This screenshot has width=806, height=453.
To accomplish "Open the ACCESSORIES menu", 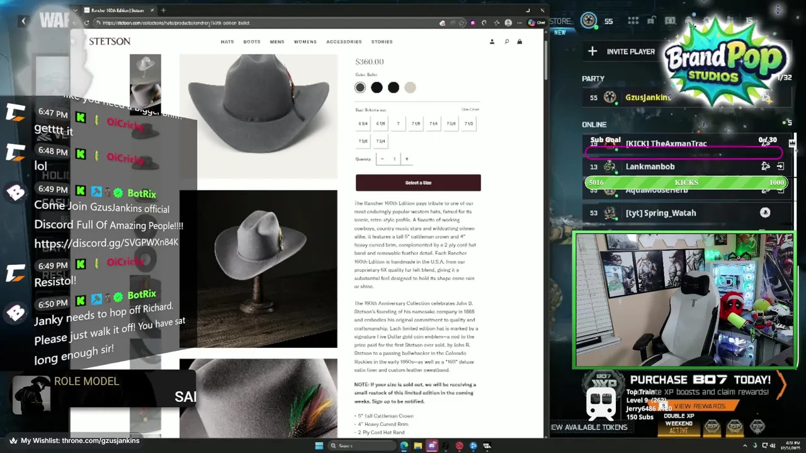I will (344, 42).
